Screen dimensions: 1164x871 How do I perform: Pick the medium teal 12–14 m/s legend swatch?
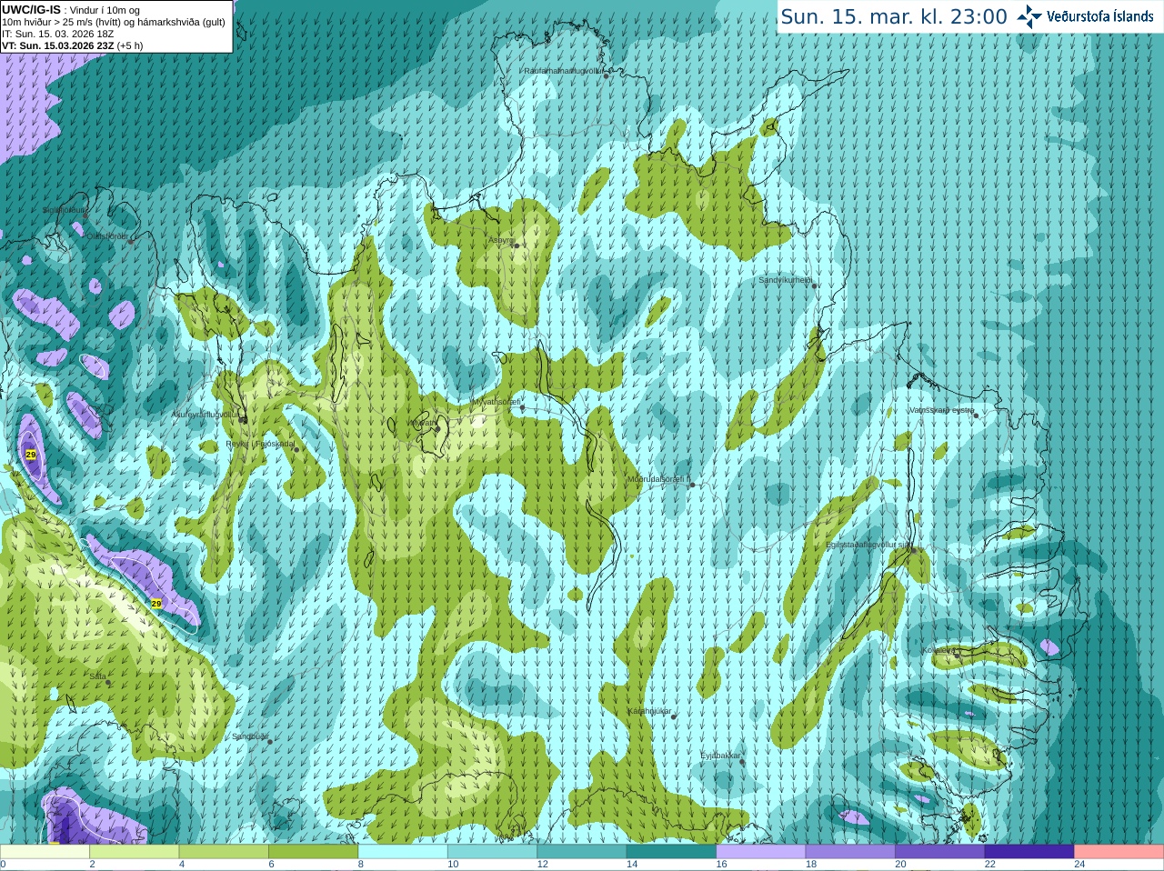click(x=581, y=852)
